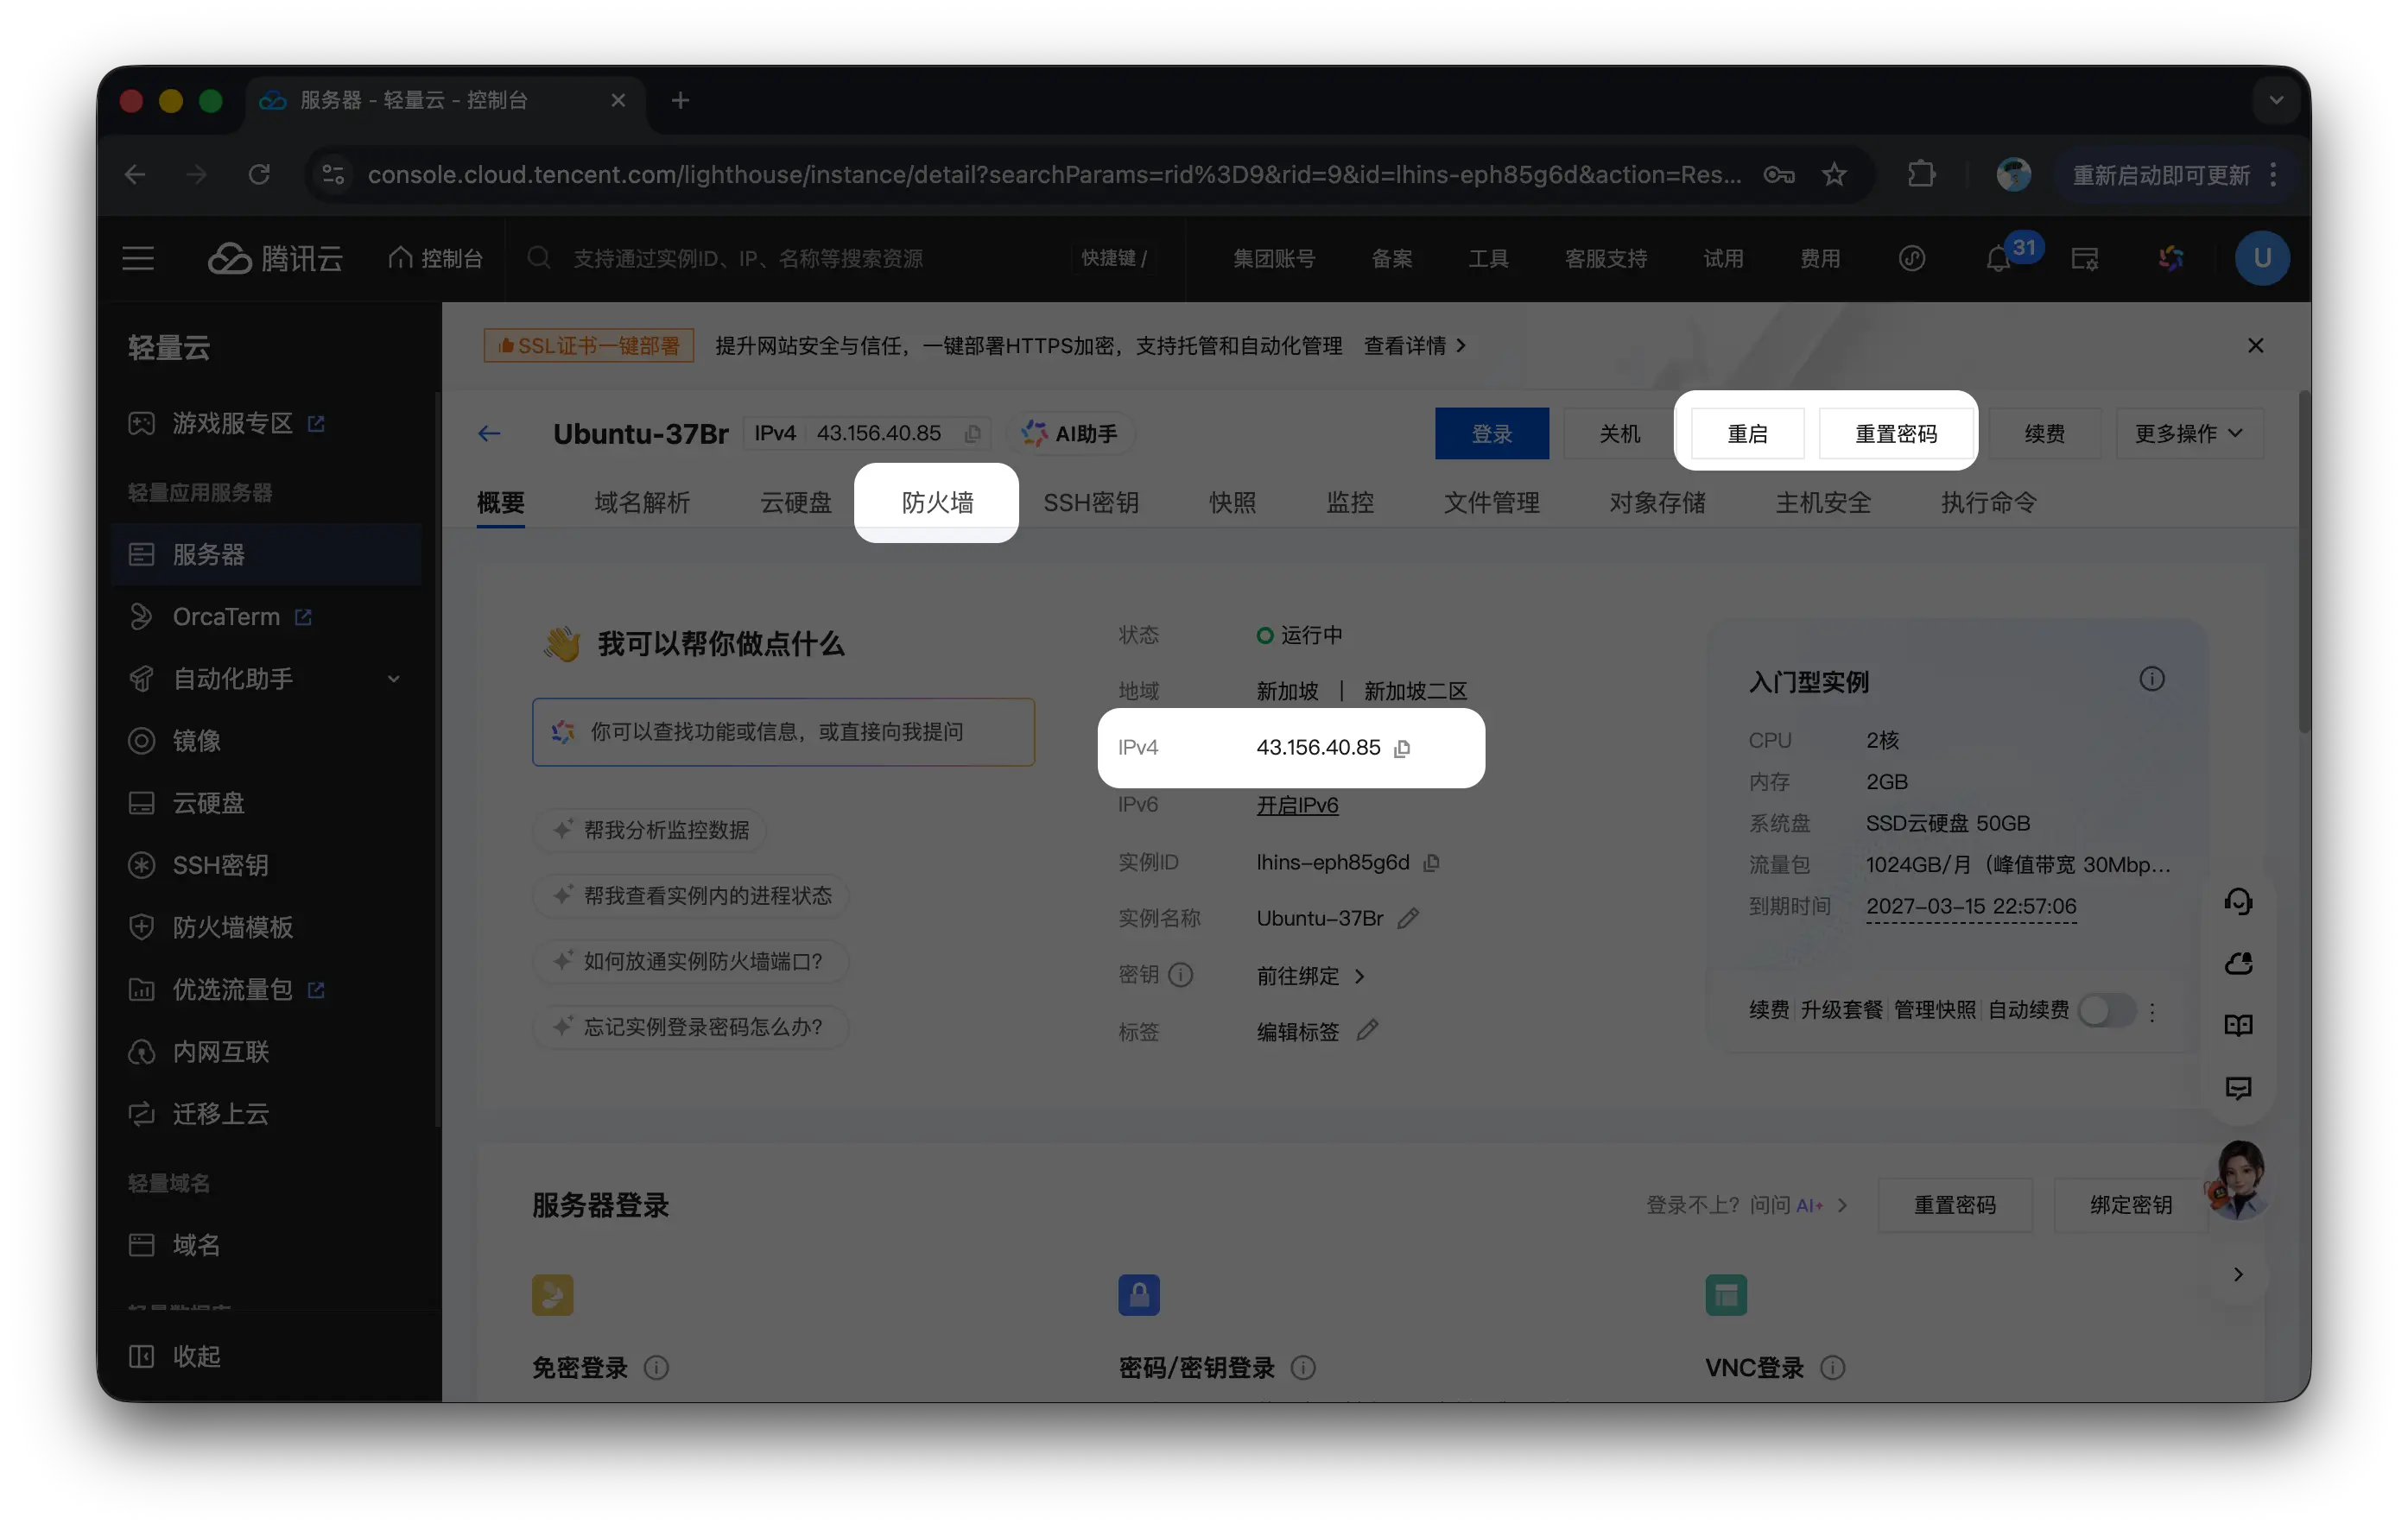Select 服务器 in the sidebar
Image resolution: width=2408 pixels, height=1530 pixels.
pos(266,555)
